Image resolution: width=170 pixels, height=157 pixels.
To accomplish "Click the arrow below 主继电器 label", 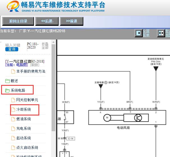I will [101, 86].
